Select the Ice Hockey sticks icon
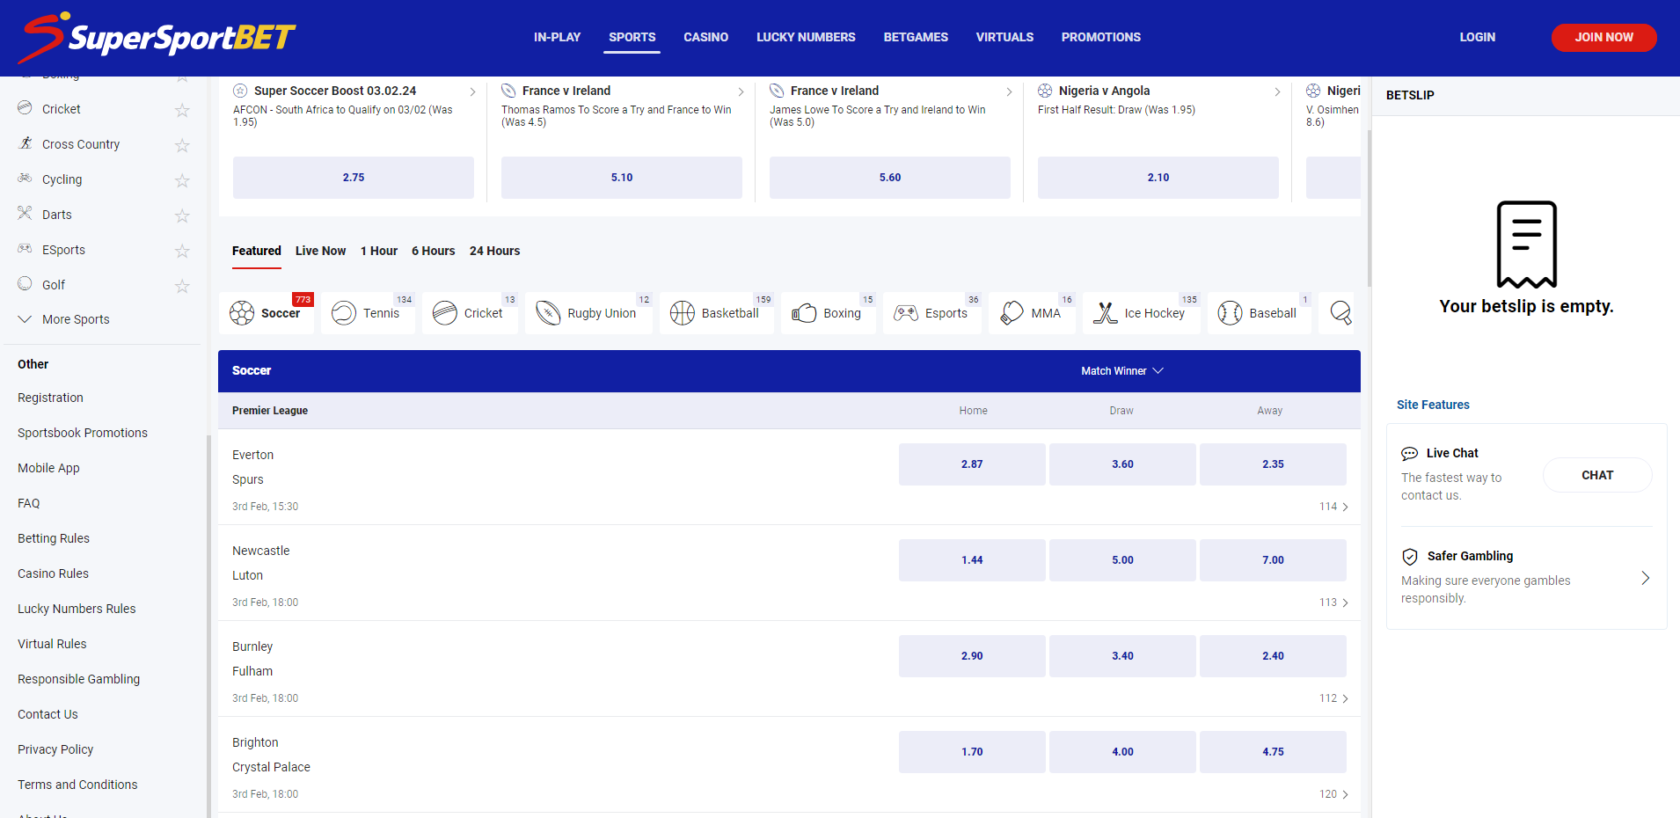 coord(1105,313)
